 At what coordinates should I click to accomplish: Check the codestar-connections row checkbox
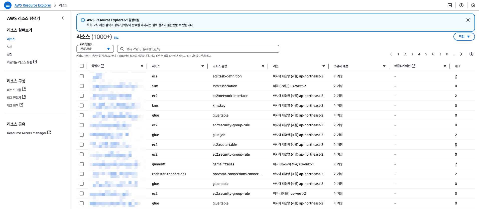click(x=82, y=174)
